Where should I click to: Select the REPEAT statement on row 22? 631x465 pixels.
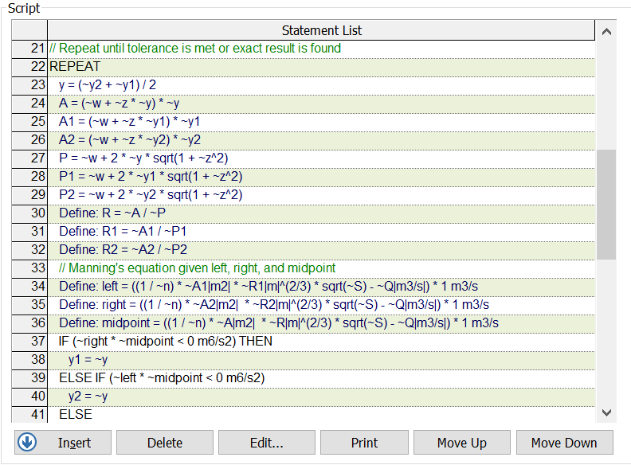click(x=75, y=66)
